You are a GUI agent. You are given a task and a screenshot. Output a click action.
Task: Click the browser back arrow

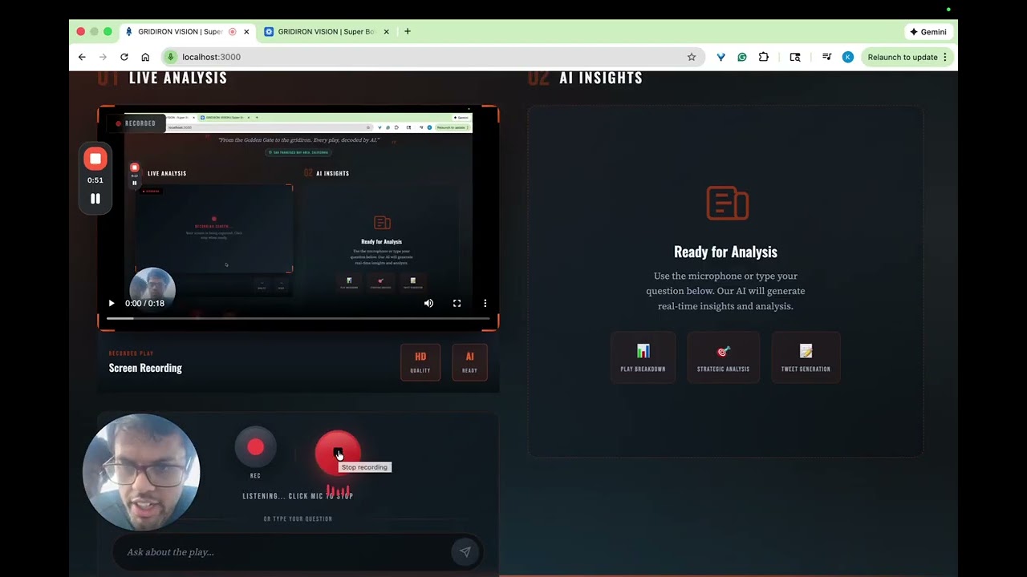(82, 57)
